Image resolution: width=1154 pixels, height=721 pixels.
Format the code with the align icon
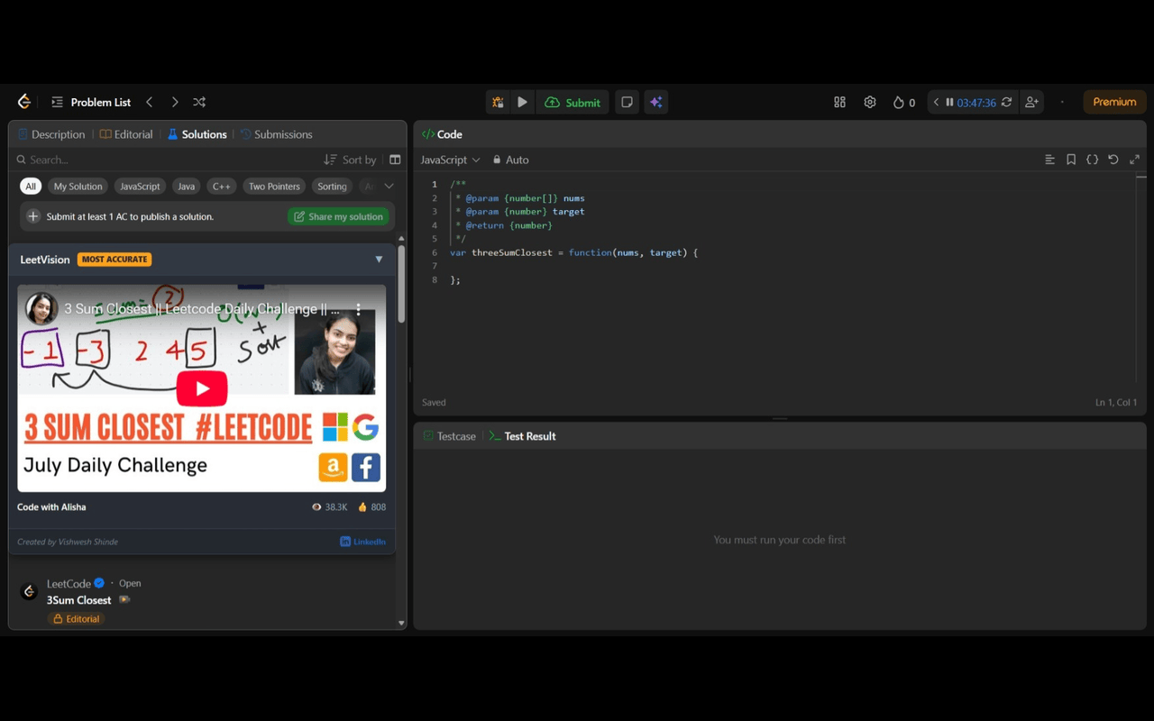1049,160
